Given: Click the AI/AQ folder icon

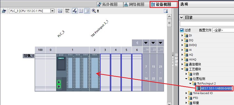Looking at the screenshot, I should pos(186,59).
